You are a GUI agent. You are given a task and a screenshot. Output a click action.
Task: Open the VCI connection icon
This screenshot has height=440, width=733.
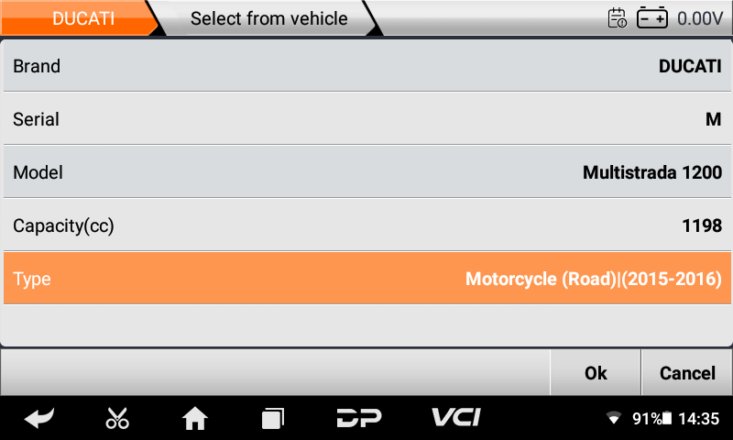tap(456, 418)
